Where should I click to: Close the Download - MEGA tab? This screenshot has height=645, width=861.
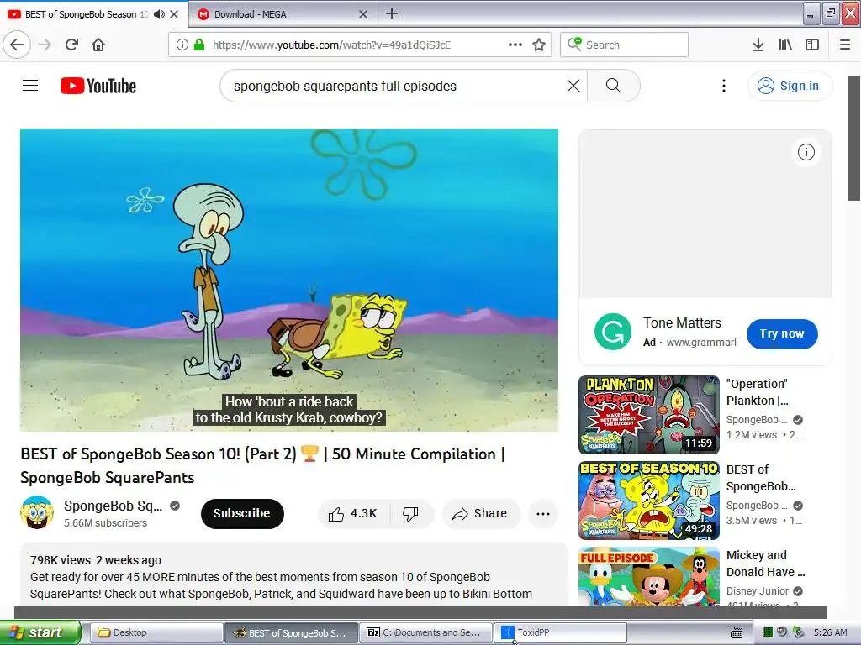(363, 14)
